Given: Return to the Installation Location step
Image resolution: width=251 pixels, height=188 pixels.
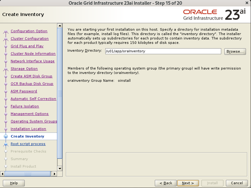Looking at the screenshot, I should [29, 129].
